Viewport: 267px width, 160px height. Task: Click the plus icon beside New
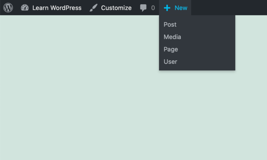[167, 8]
